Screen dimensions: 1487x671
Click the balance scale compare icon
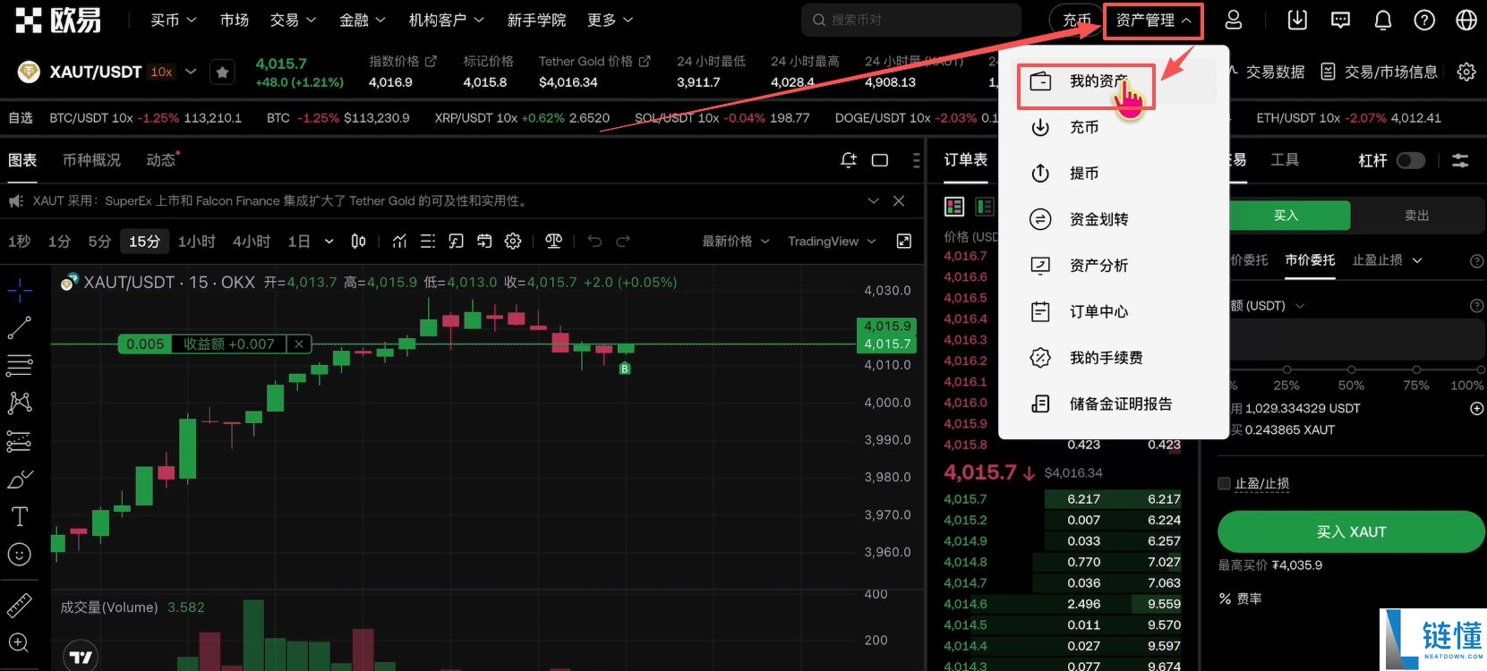click(x=553, y=242)
